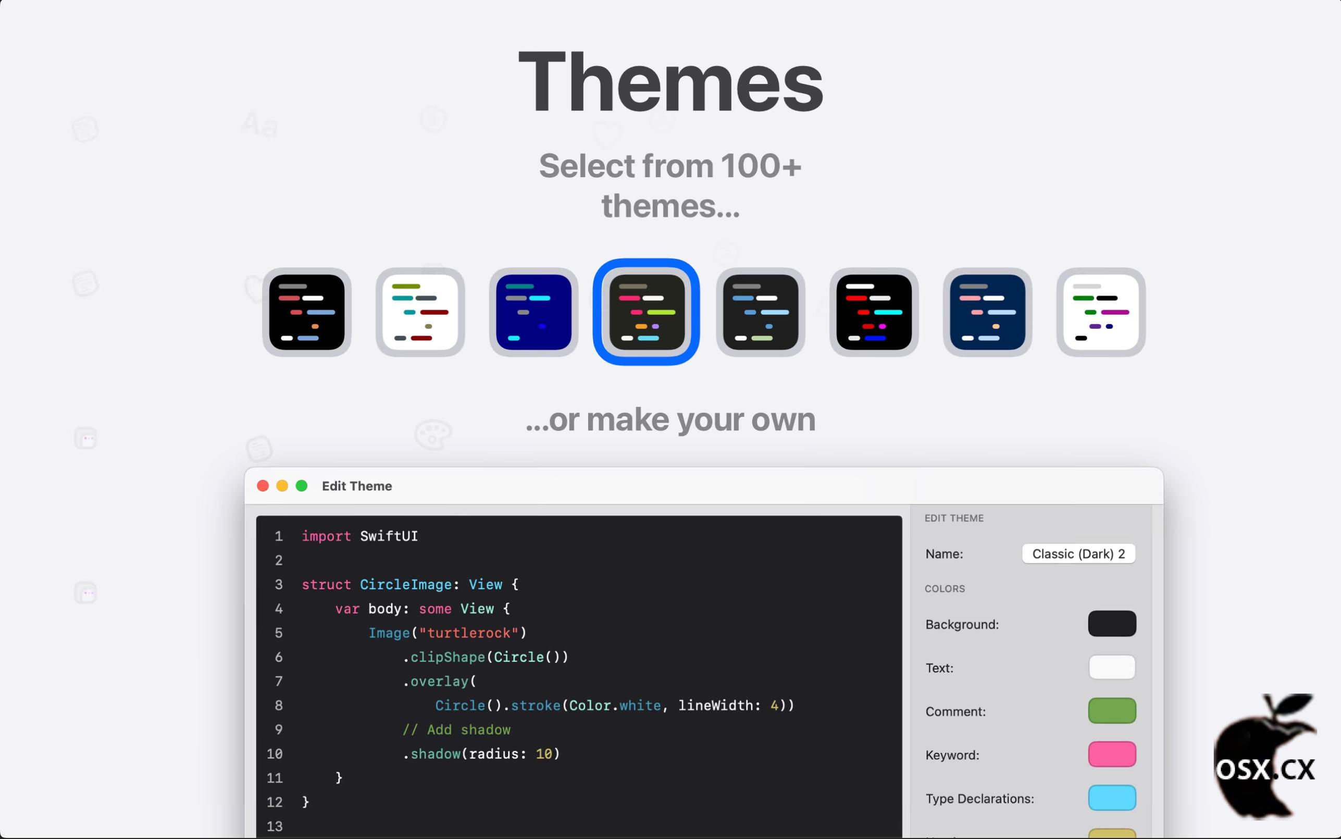Open the Type Declarations cyan swatch

point(1111,798)
